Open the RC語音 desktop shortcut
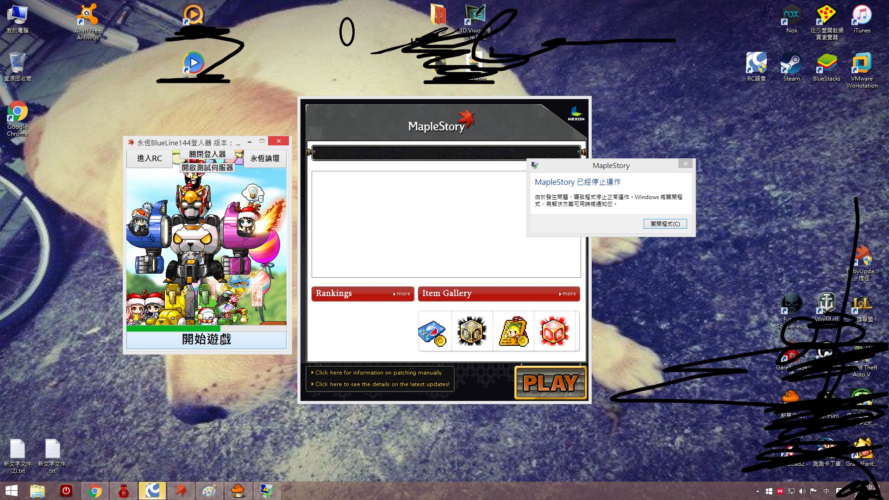This screenshot has width=889, height=500. tap(756, 67)
